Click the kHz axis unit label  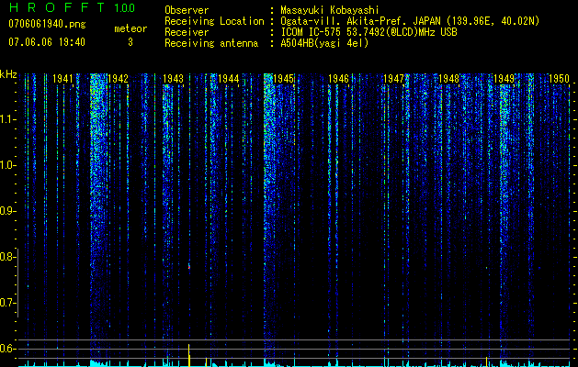click(8, 74)
